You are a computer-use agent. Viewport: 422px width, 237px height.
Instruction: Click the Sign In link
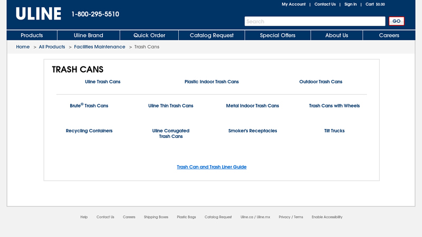point(350,4)
